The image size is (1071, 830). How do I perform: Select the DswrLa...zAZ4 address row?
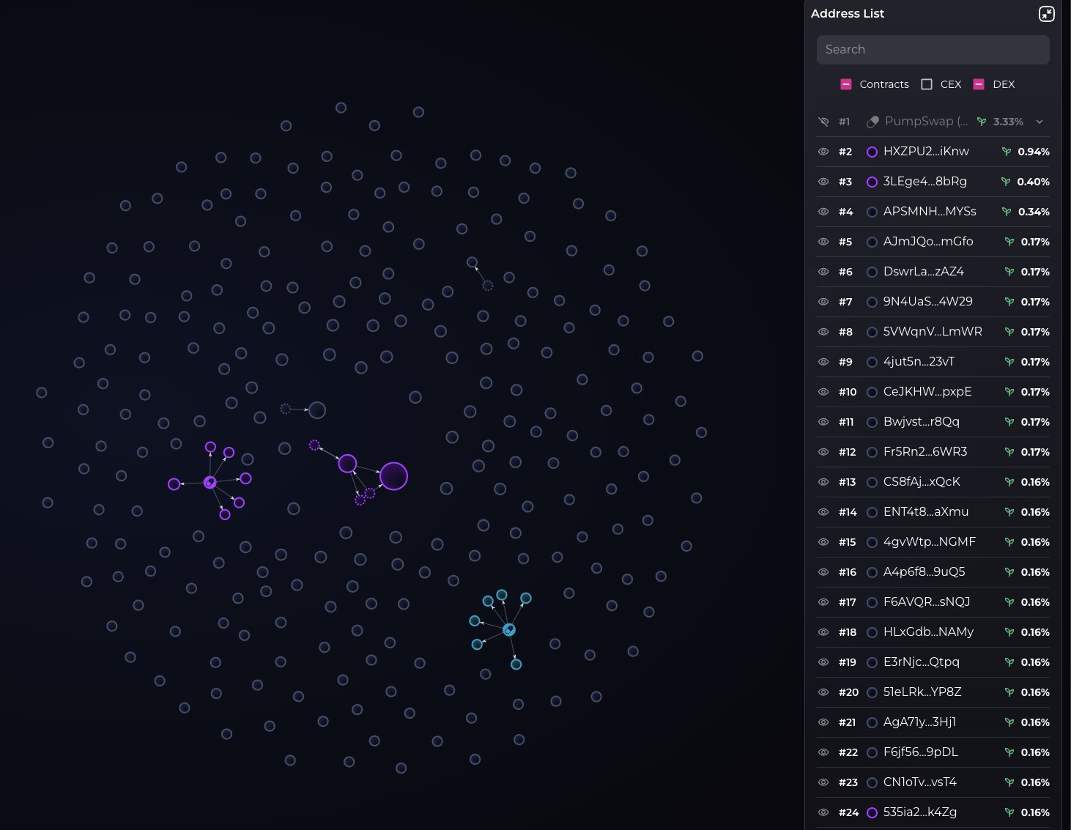point(933,272)
